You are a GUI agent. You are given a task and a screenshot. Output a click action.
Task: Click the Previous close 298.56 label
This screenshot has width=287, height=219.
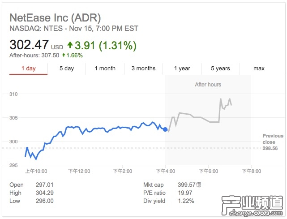pos(273,142)
